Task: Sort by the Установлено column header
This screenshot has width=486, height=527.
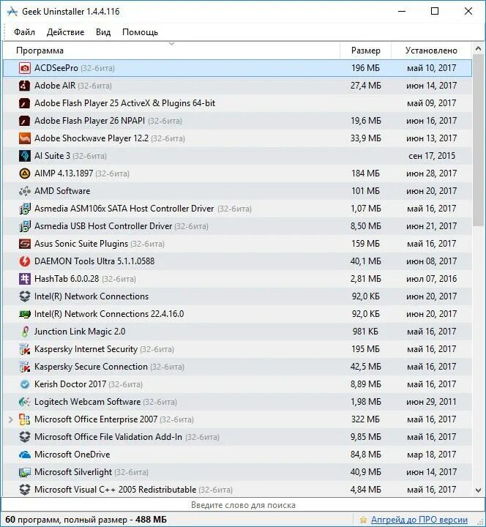Action: tap(431, 51)
